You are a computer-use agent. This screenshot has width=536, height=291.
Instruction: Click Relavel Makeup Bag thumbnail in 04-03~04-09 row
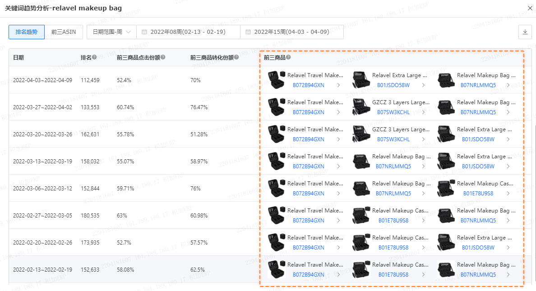tap(446, 80)
